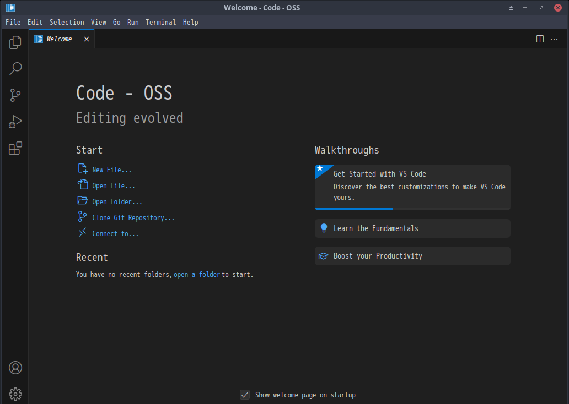Click the 'Editing evolved' subtitle text

point(130,118)
